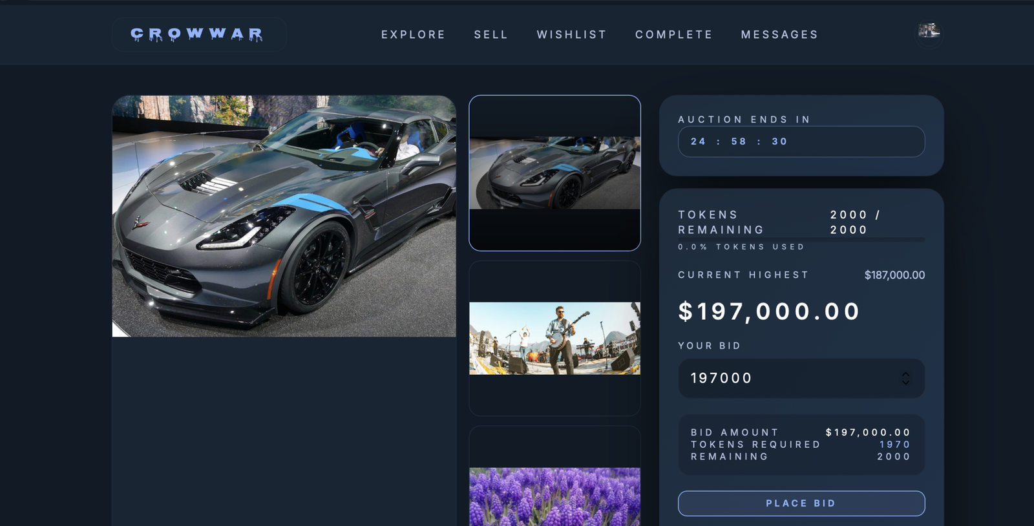Click the Tokens Required 1970 value
This screenshot has height=526, width=1034.
894,445
